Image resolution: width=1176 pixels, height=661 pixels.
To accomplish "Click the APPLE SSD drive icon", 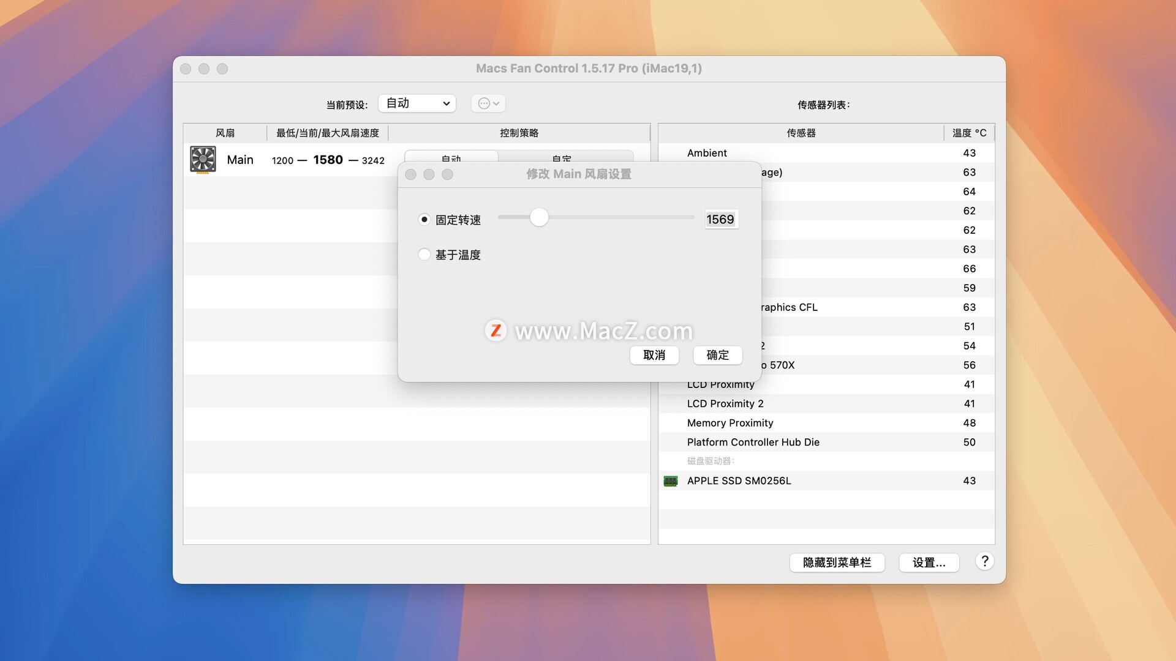I will pyautogui.click(x=671, y=481).
